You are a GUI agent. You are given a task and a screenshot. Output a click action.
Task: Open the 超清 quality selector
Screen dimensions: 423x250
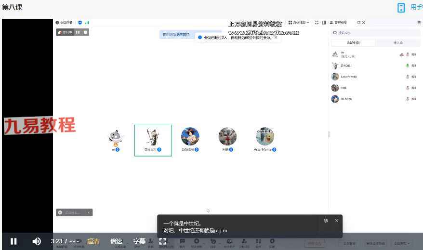click(93, 241)
